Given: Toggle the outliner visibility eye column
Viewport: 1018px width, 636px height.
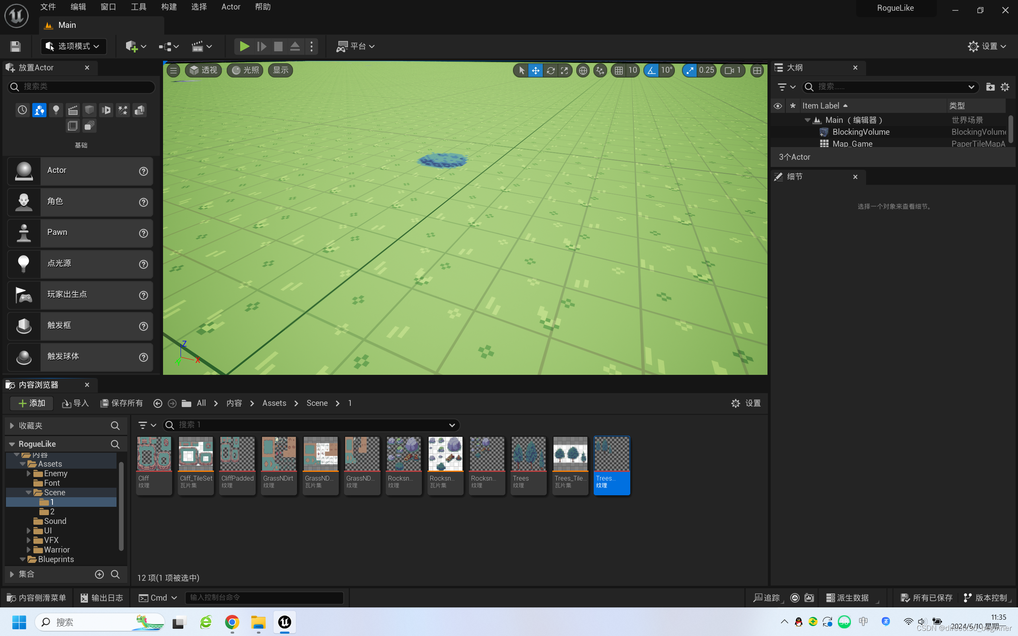Looking at the screenshot, I should pyautogui.click(x=777, y=106).
